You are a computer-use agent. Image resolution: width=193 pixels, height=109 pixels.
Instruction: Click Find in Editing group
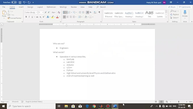click(x=173, y=11)
